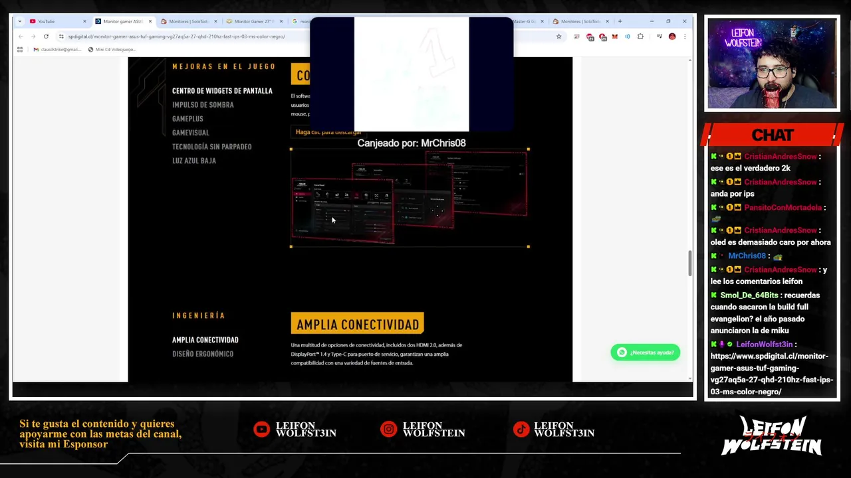The image size is (851, 478).
Task: Open the claudstrike@gmail bookmark
Action: tap(57, 49)
